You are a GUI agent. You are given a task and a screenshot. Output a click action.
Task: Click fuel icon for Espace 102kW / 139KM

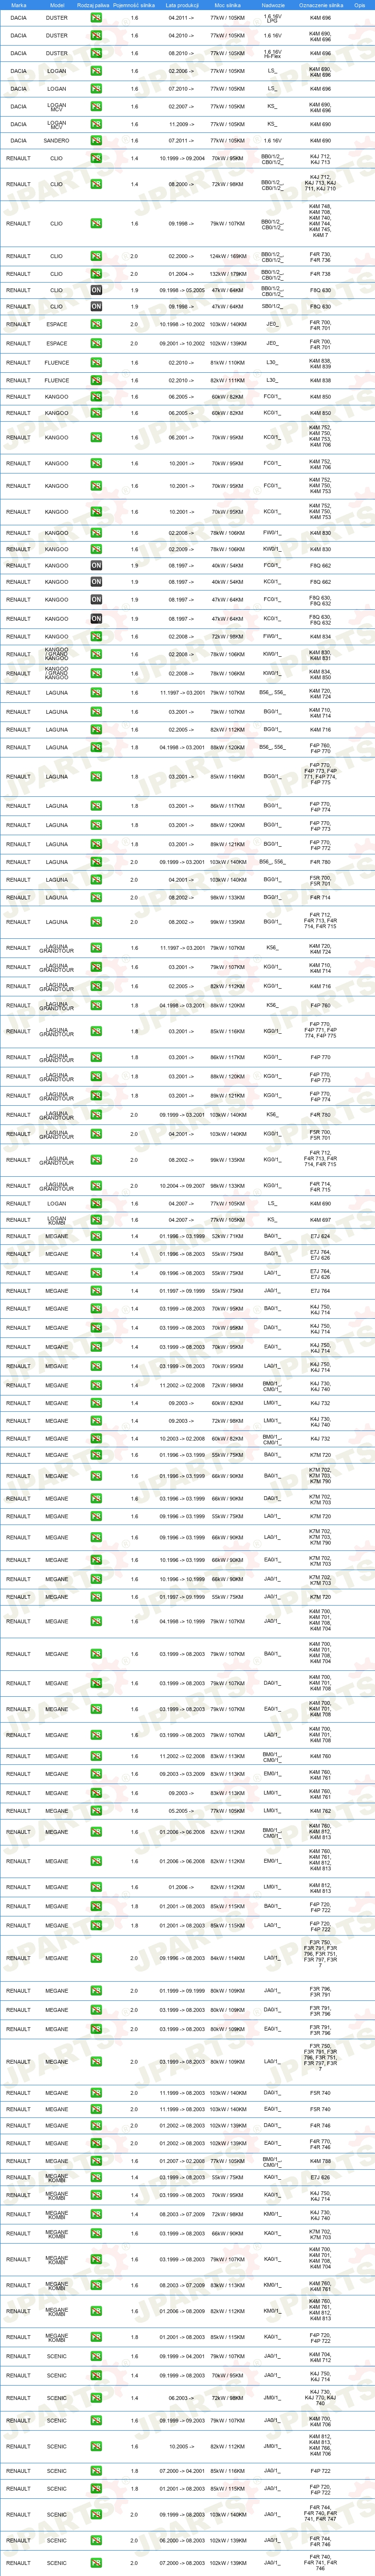[x=96, y=344]
